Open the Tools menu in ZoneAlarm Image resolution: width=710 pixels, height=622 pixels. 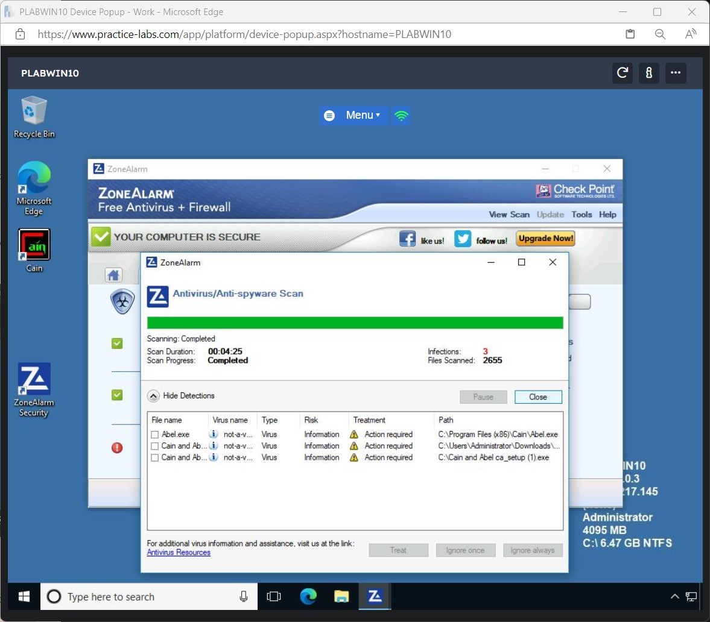[582, 214]
